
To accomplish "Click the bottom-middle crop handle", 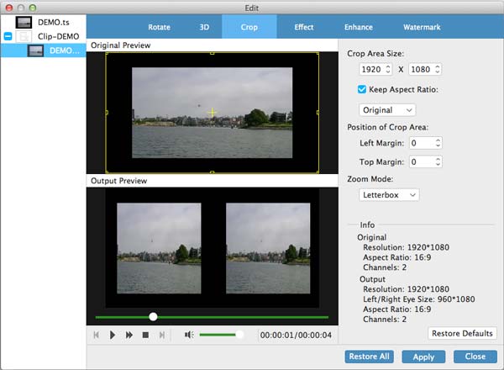I will coord(213,172).
